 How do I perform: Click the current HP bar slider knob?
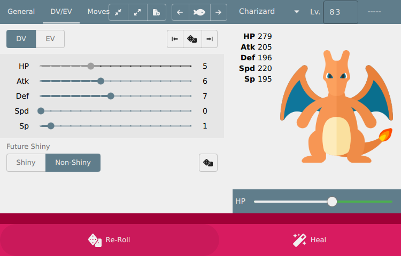[332, 202]
